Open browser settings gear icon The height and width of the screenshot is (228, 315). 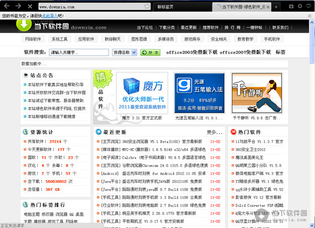pyautogui.click(x=300, y=6)
